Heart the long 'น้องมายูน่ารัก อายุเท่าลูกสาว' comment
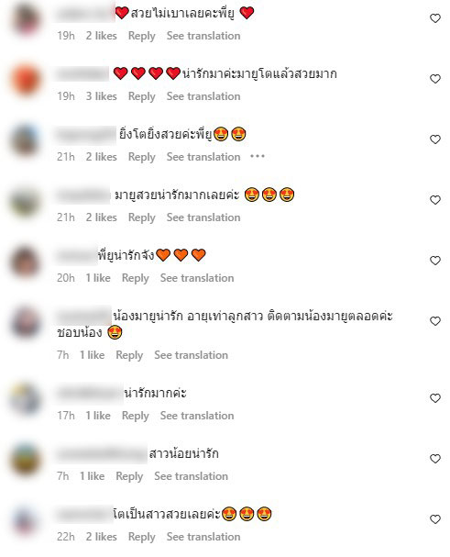The height and width of the screenshot is (557, 450). [435, 321]
